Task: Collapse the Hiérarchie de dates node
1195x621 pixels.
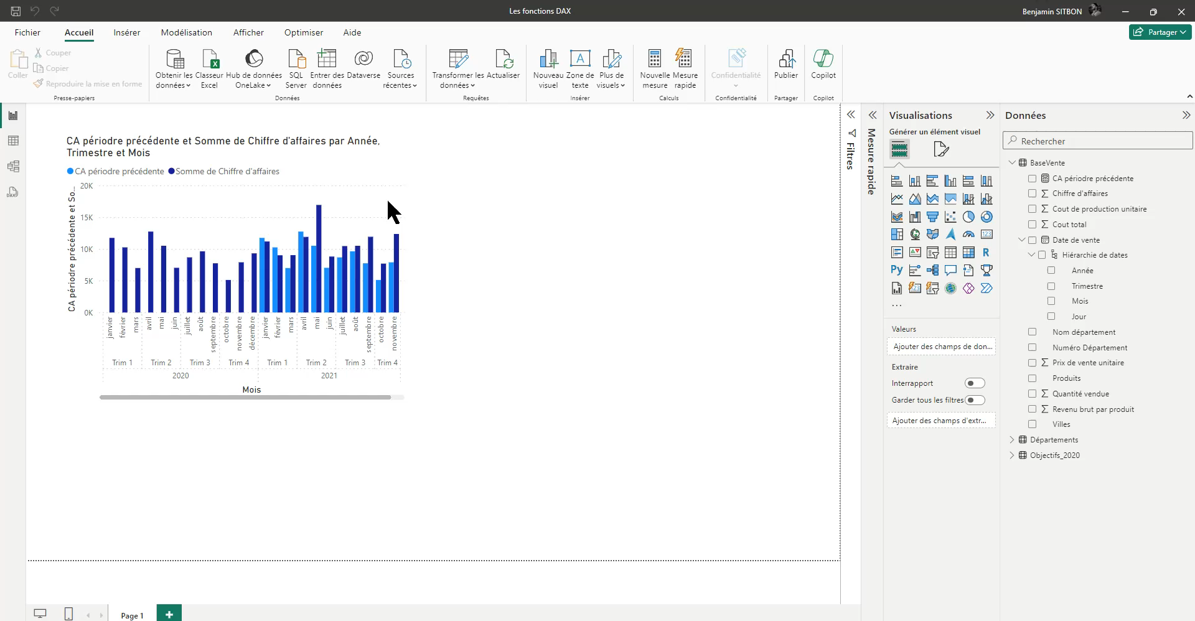Action: point(1032,255)
